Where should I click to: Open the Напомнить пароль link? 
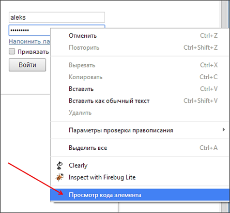(x=30, y=42)
